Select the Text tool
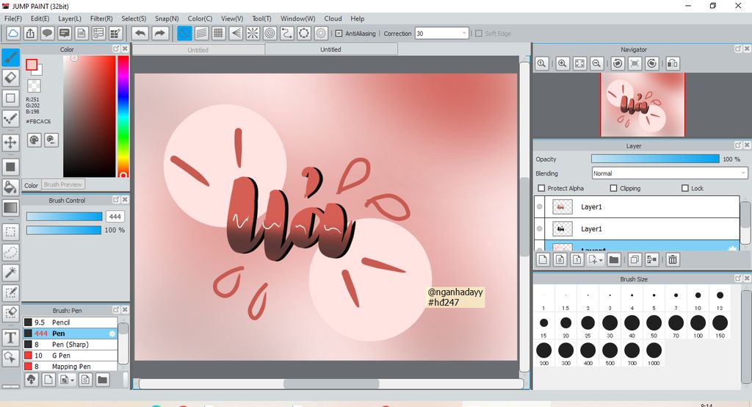The width and height of the screenshot is (752, 407). coord(10,338)
